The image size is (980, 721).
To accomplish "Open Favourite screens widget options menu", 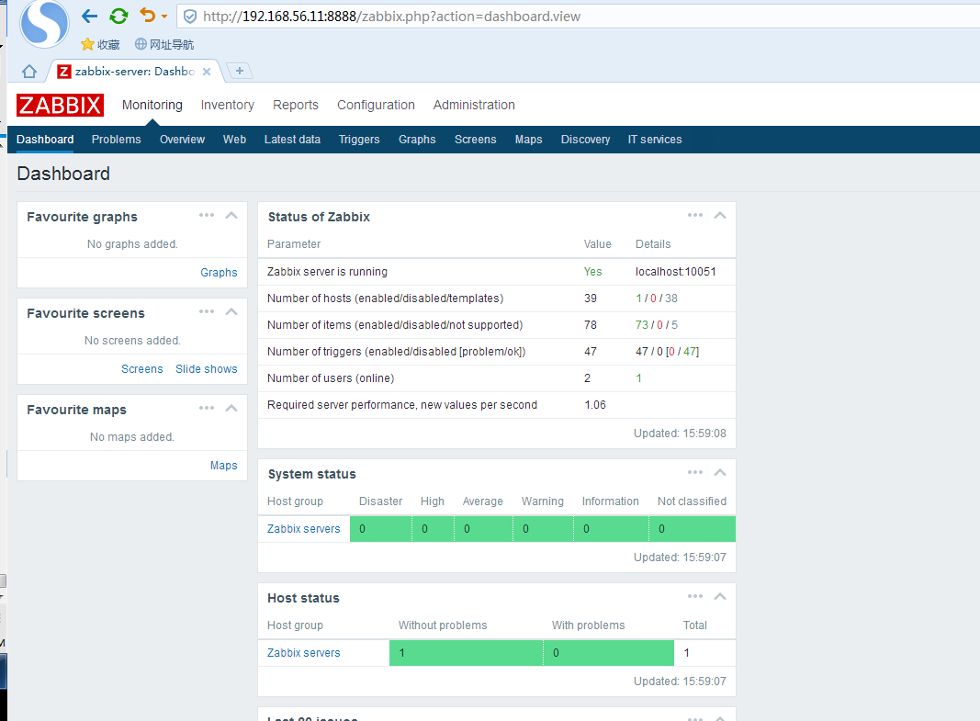I will (x=207, y=311).
